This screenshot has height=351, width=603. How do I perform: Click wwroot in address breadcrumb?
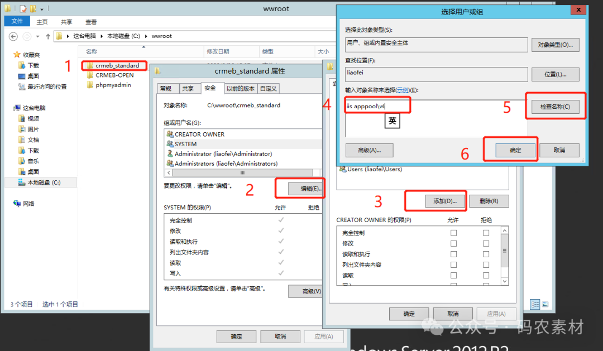pos(161,36)
